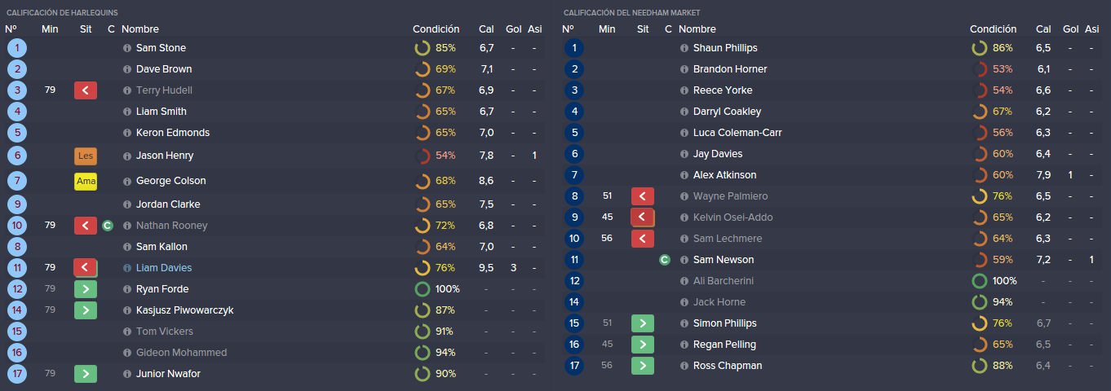This screenshot has width=1111, height=391.
Task: Open Luca Coleman-Carr player profile
Action: (737, 133)
